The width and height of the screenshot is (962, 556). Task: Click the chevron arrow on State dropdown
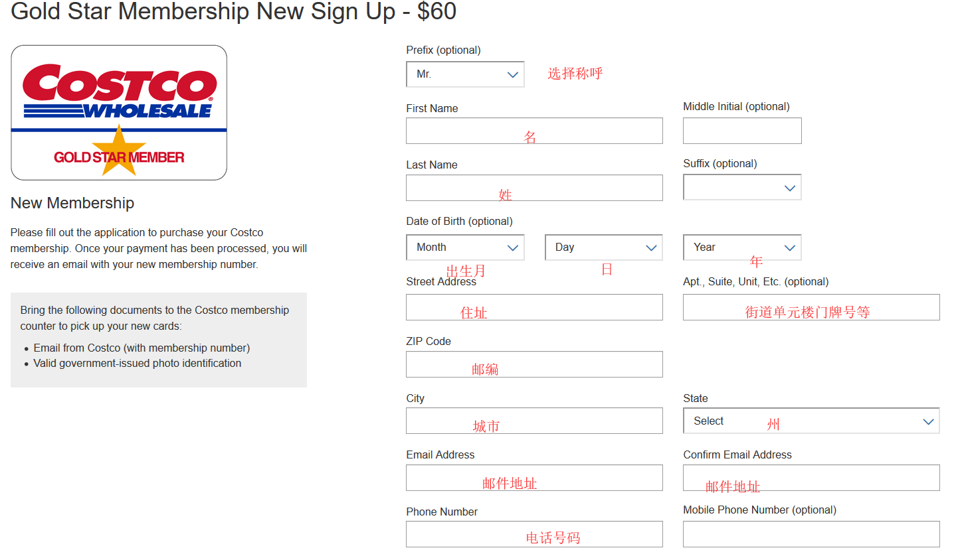point(928,422)
